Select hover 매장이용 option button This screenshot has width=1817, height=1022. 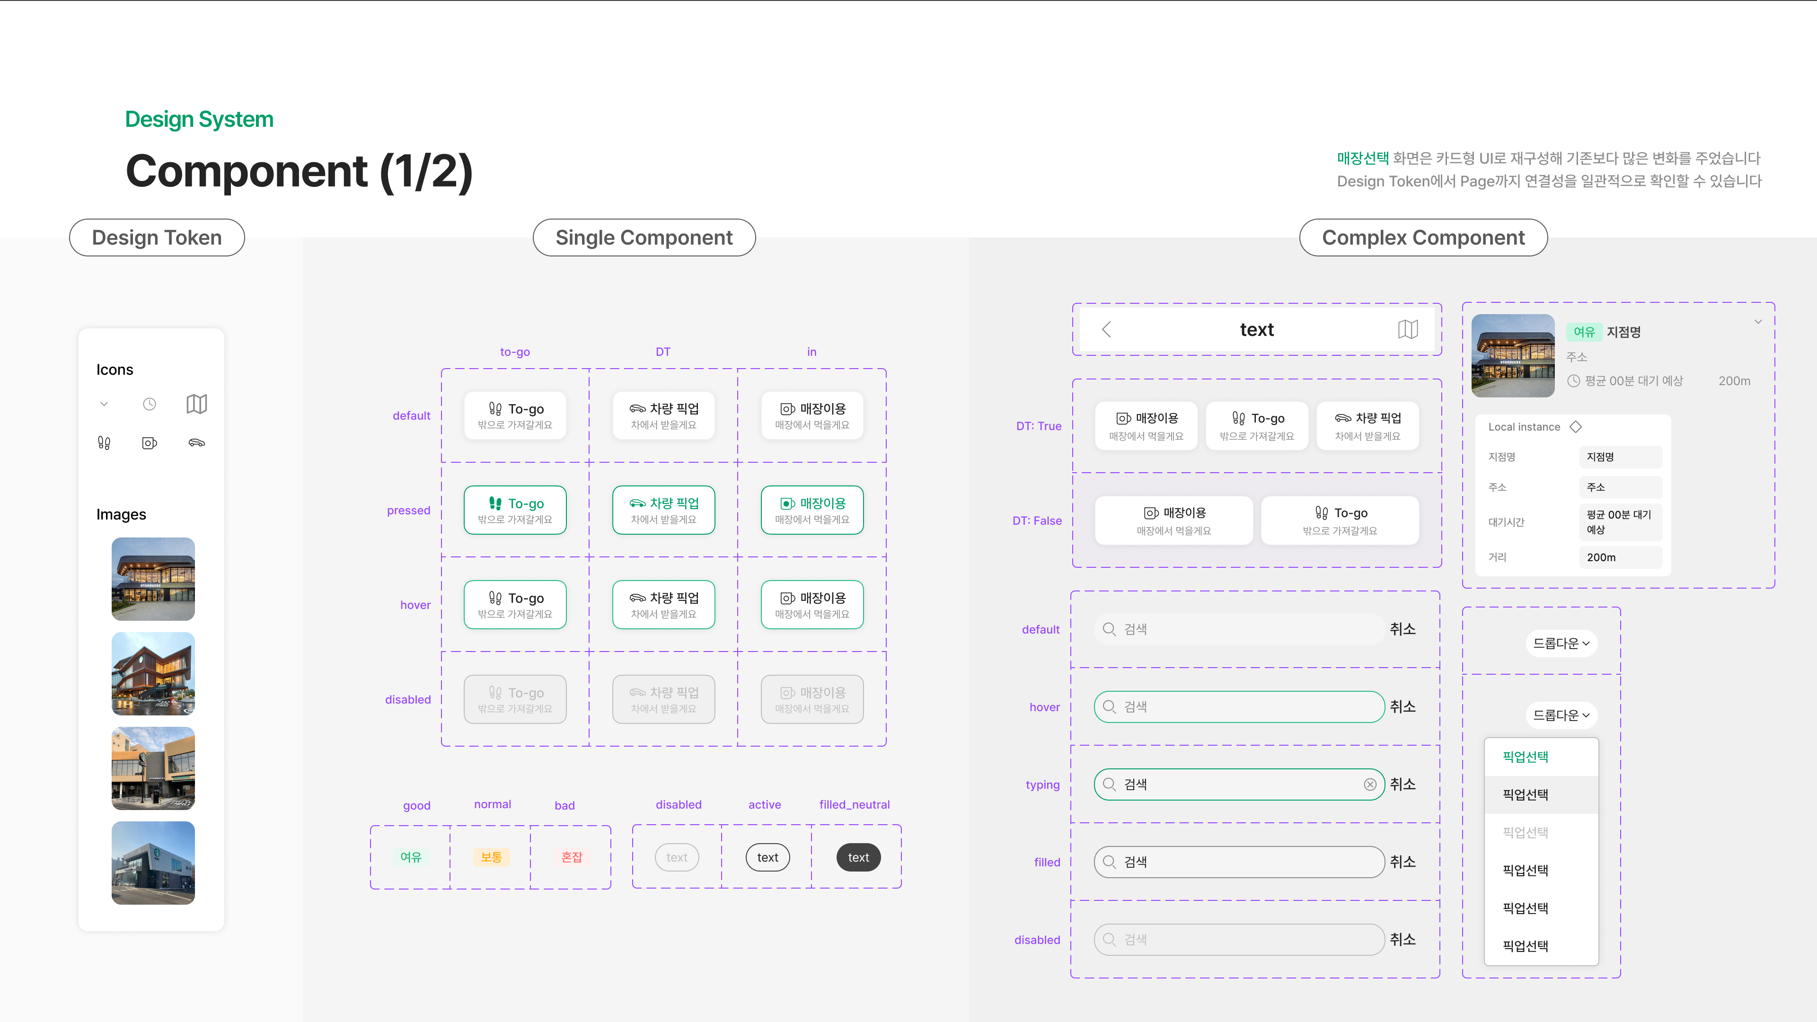(x=812, y=605)
